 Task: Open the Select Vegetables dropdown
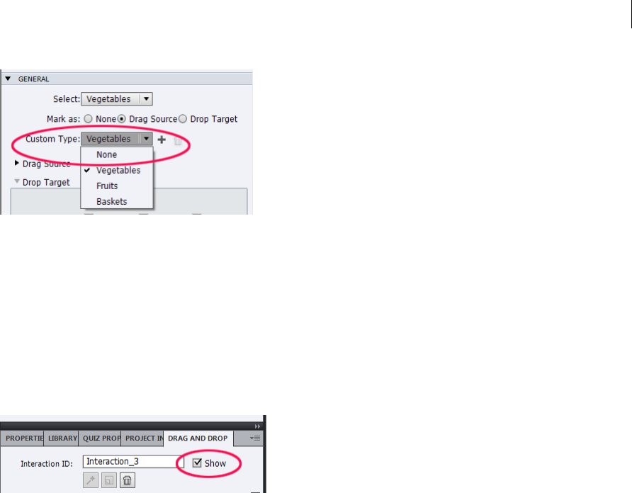tap(117, 98)
